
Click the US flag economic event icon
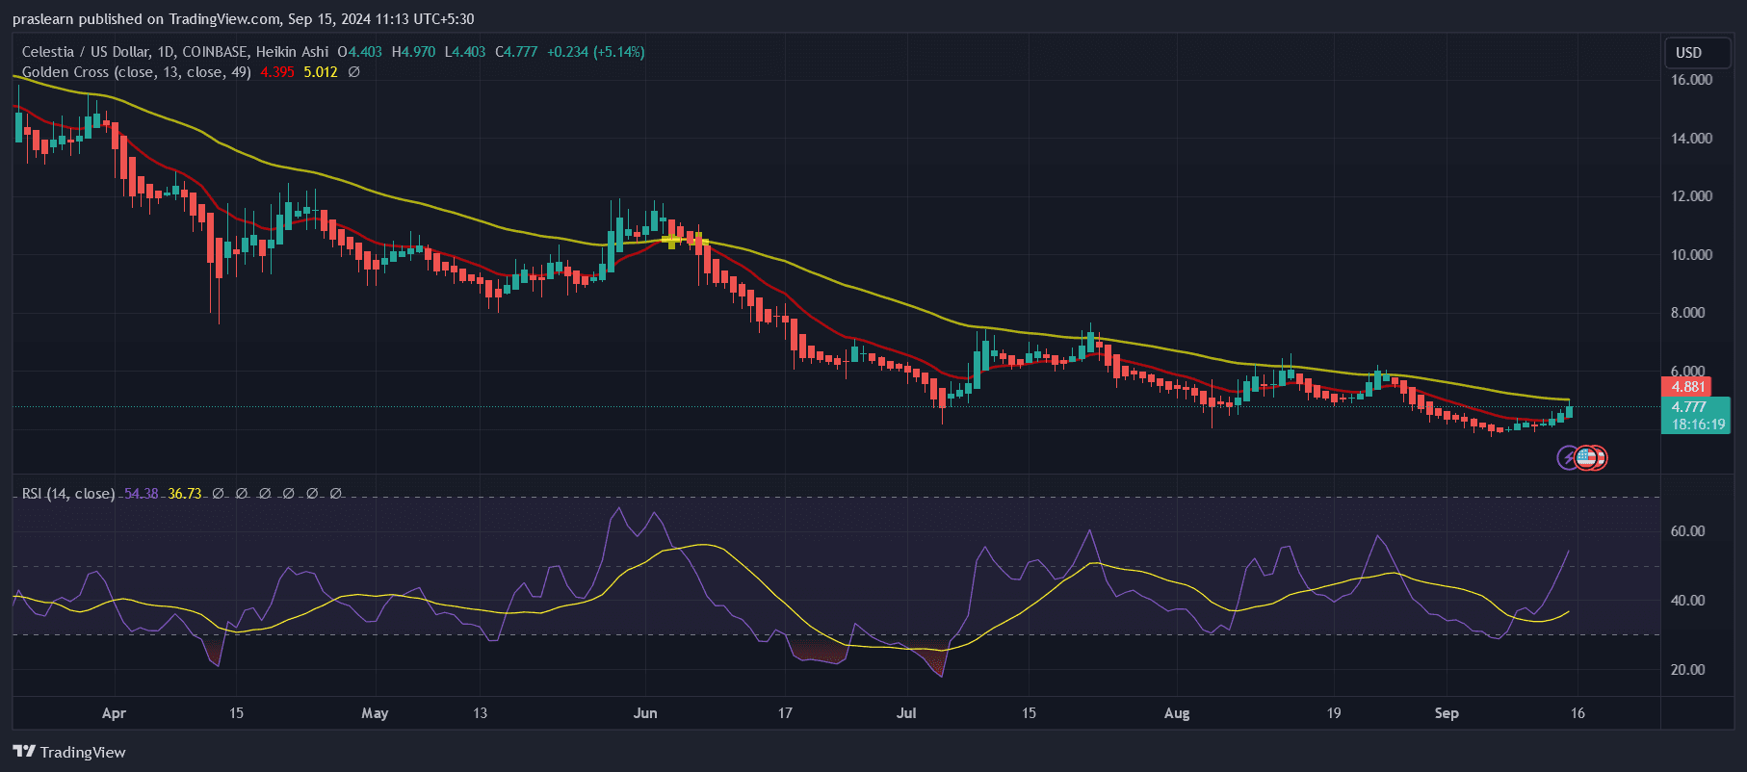click(1585, 457)
